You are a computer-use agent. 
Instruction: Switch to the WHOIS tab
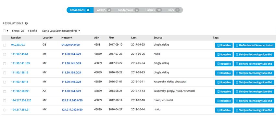pos(104,10)
